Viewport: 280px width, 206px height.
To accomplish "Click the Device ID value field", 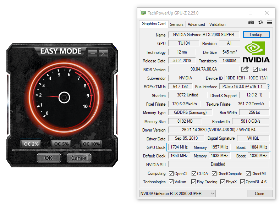I will click(x=247, y=78).
